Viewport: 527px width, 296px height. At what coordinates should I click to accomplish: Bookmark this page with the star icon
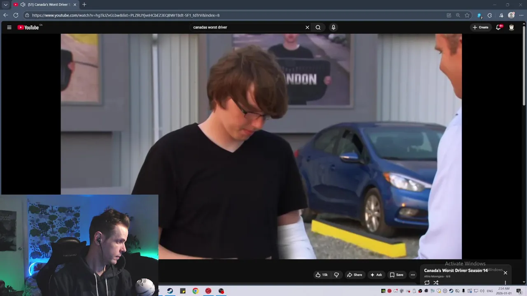point(467,15)
